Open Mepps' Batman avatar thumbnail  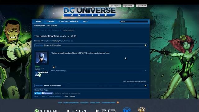(x=41, y=58)
